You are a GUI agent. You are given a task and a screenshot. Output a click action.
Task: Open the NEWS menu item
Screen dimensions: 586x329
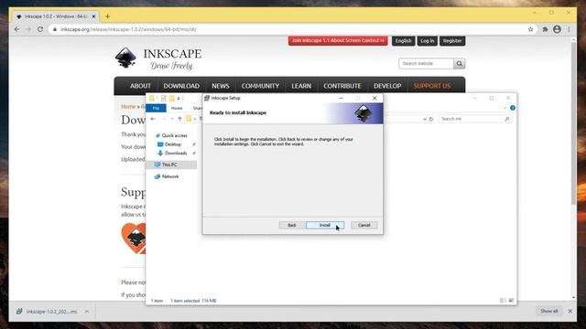[221, 86]
